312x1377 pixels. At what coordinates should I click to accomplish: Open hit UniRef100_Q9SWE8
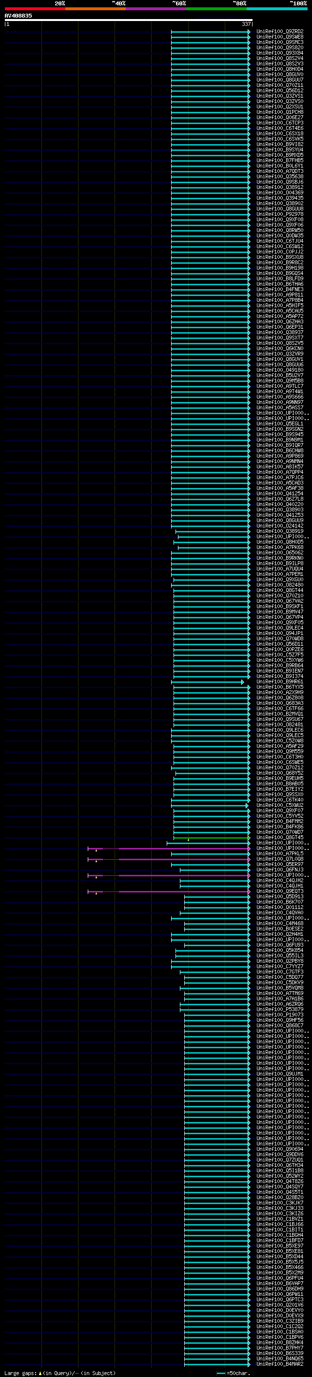279,37
